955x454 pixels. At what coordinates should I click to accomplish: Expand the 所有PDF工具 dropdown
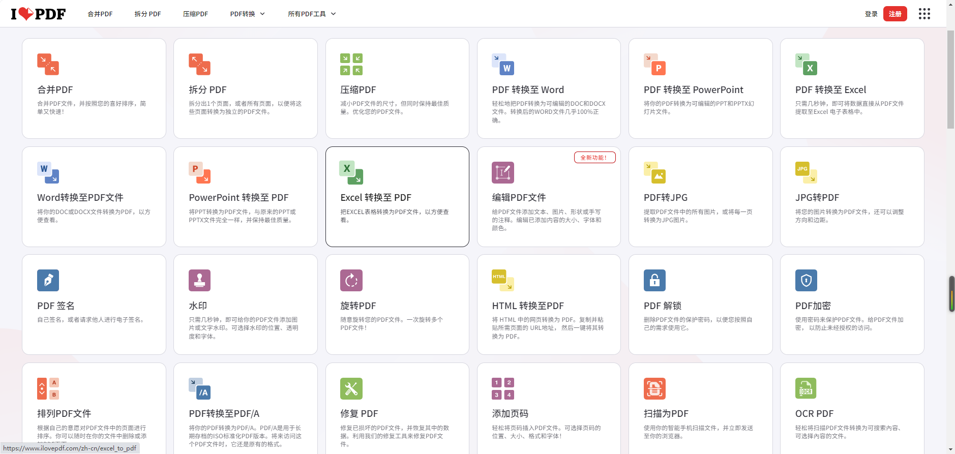311,14
